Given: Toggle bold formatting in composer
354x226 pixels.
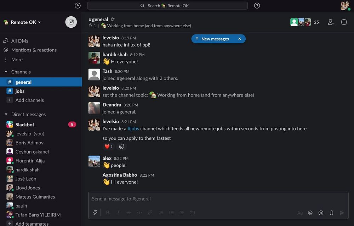Looking at the screenshot, I should 108,213.
